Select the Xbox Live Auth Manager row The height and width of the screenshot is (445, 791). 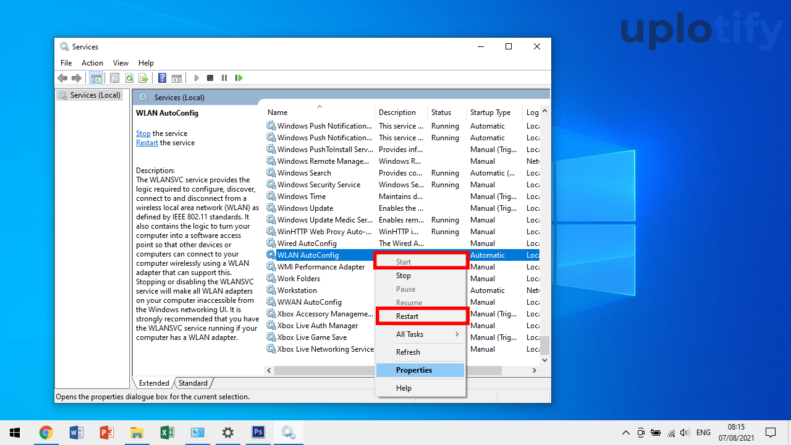click(x=319, y=326)
